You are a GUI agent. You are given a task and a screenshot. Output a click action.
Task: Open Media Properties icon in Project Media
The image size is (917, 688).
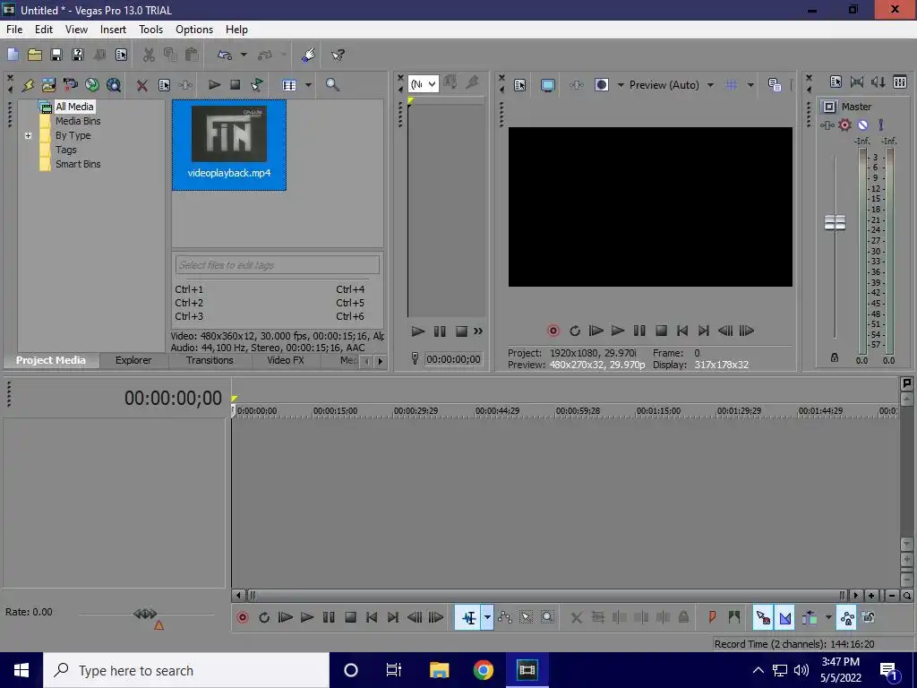pyautogui.click(x=165, y=85)
